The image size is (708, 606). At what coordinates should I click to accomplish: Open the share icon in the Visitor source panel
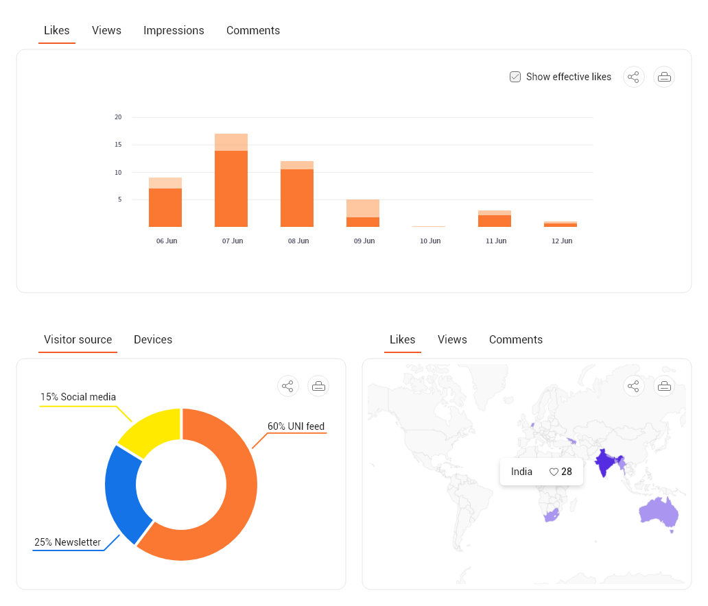coord(288,386)
